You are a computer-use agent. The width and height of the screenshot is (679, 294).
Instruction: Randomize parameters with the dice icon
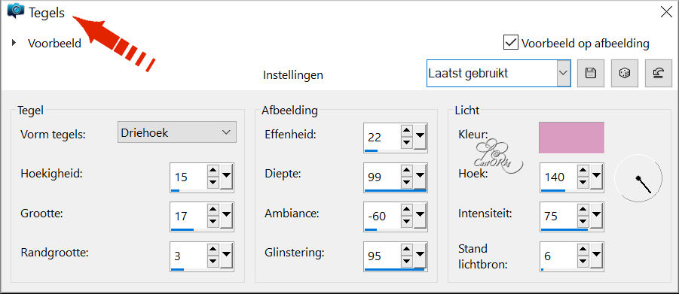click(x=625, y=74)
